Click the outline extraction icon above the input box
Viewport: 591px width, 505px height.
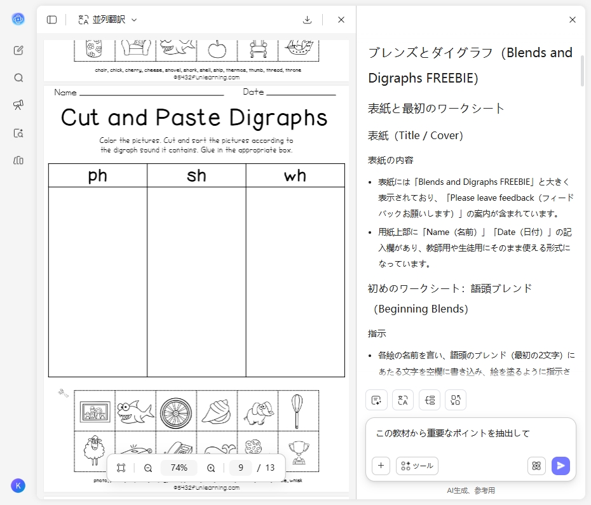tap(429, 400)
